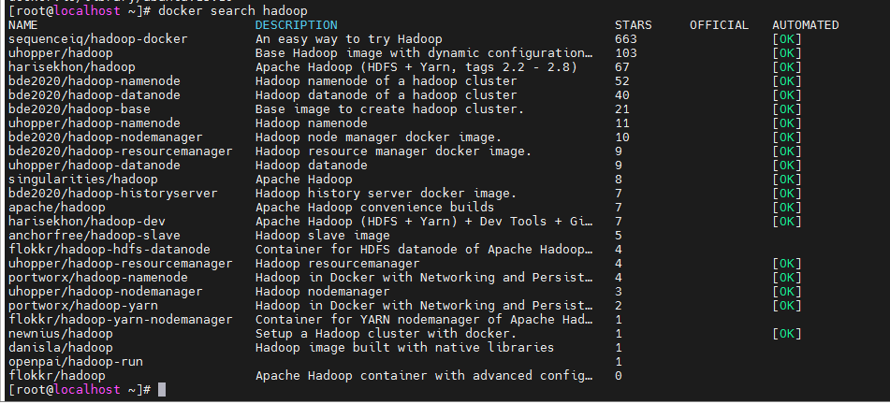The width and height of the screenshot is (890, 404).
Task: Click the star count 103 for uhopper/hadoop
Action: [626, 53]
